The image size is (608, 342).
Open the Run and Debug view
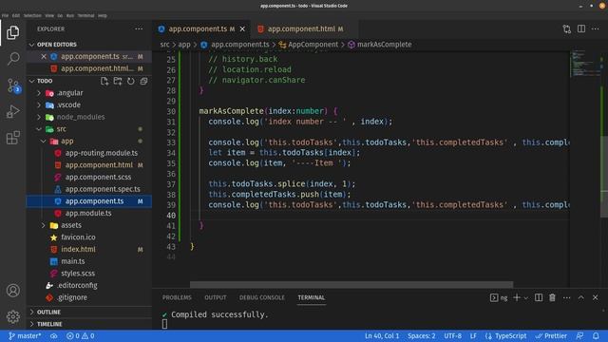[12, 112]
